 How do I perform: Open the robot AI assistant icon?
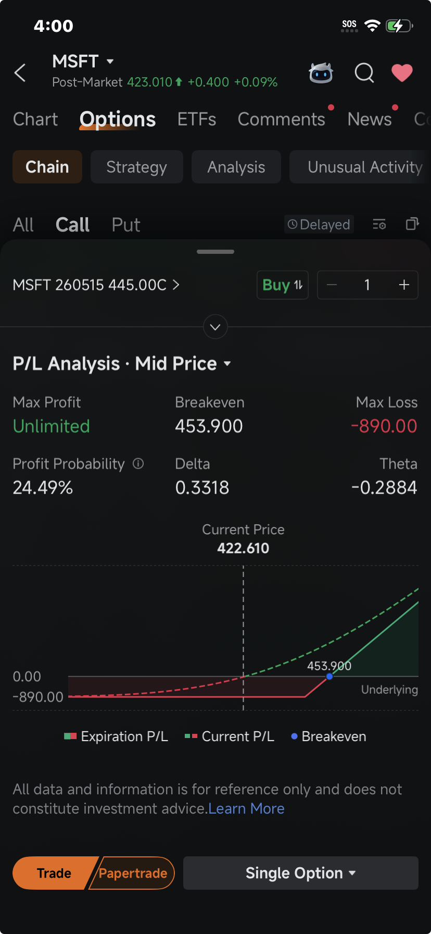(x=321, y=73)
